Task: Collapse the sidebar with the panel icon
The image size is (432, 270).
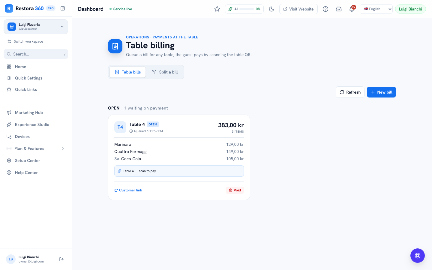Action: [x=63, y=8]
